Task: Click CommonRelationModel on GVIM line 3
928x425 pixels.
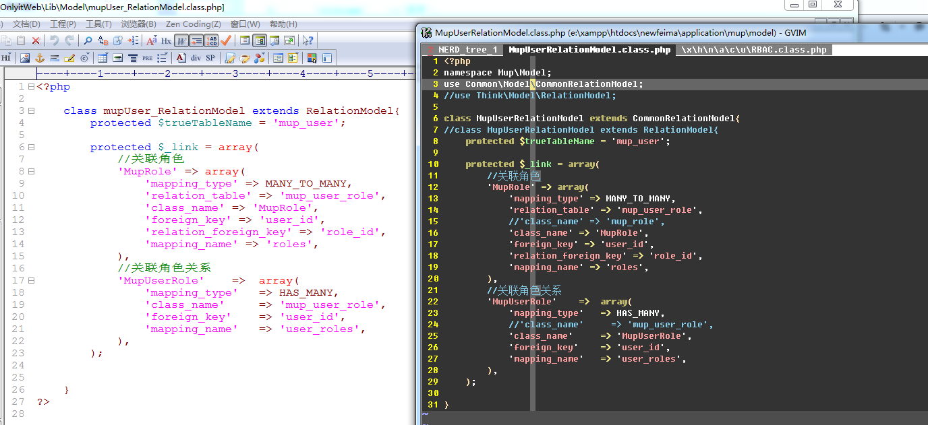Action: pyautogui.click(x=587, y=84)
